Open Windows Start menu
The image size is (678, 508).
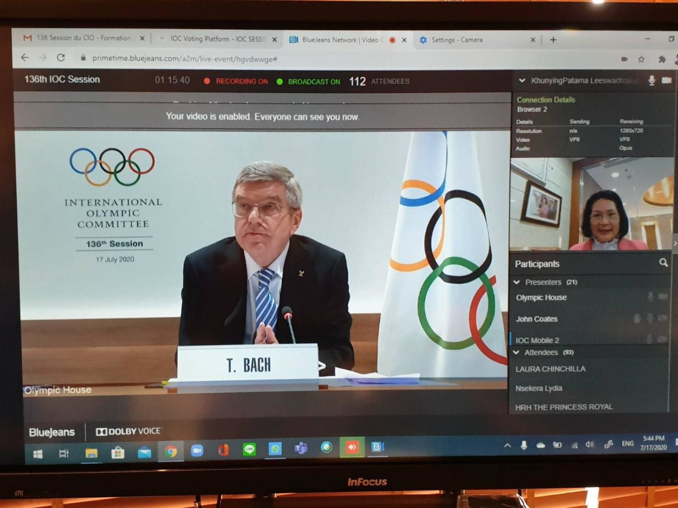click(38, 453)
